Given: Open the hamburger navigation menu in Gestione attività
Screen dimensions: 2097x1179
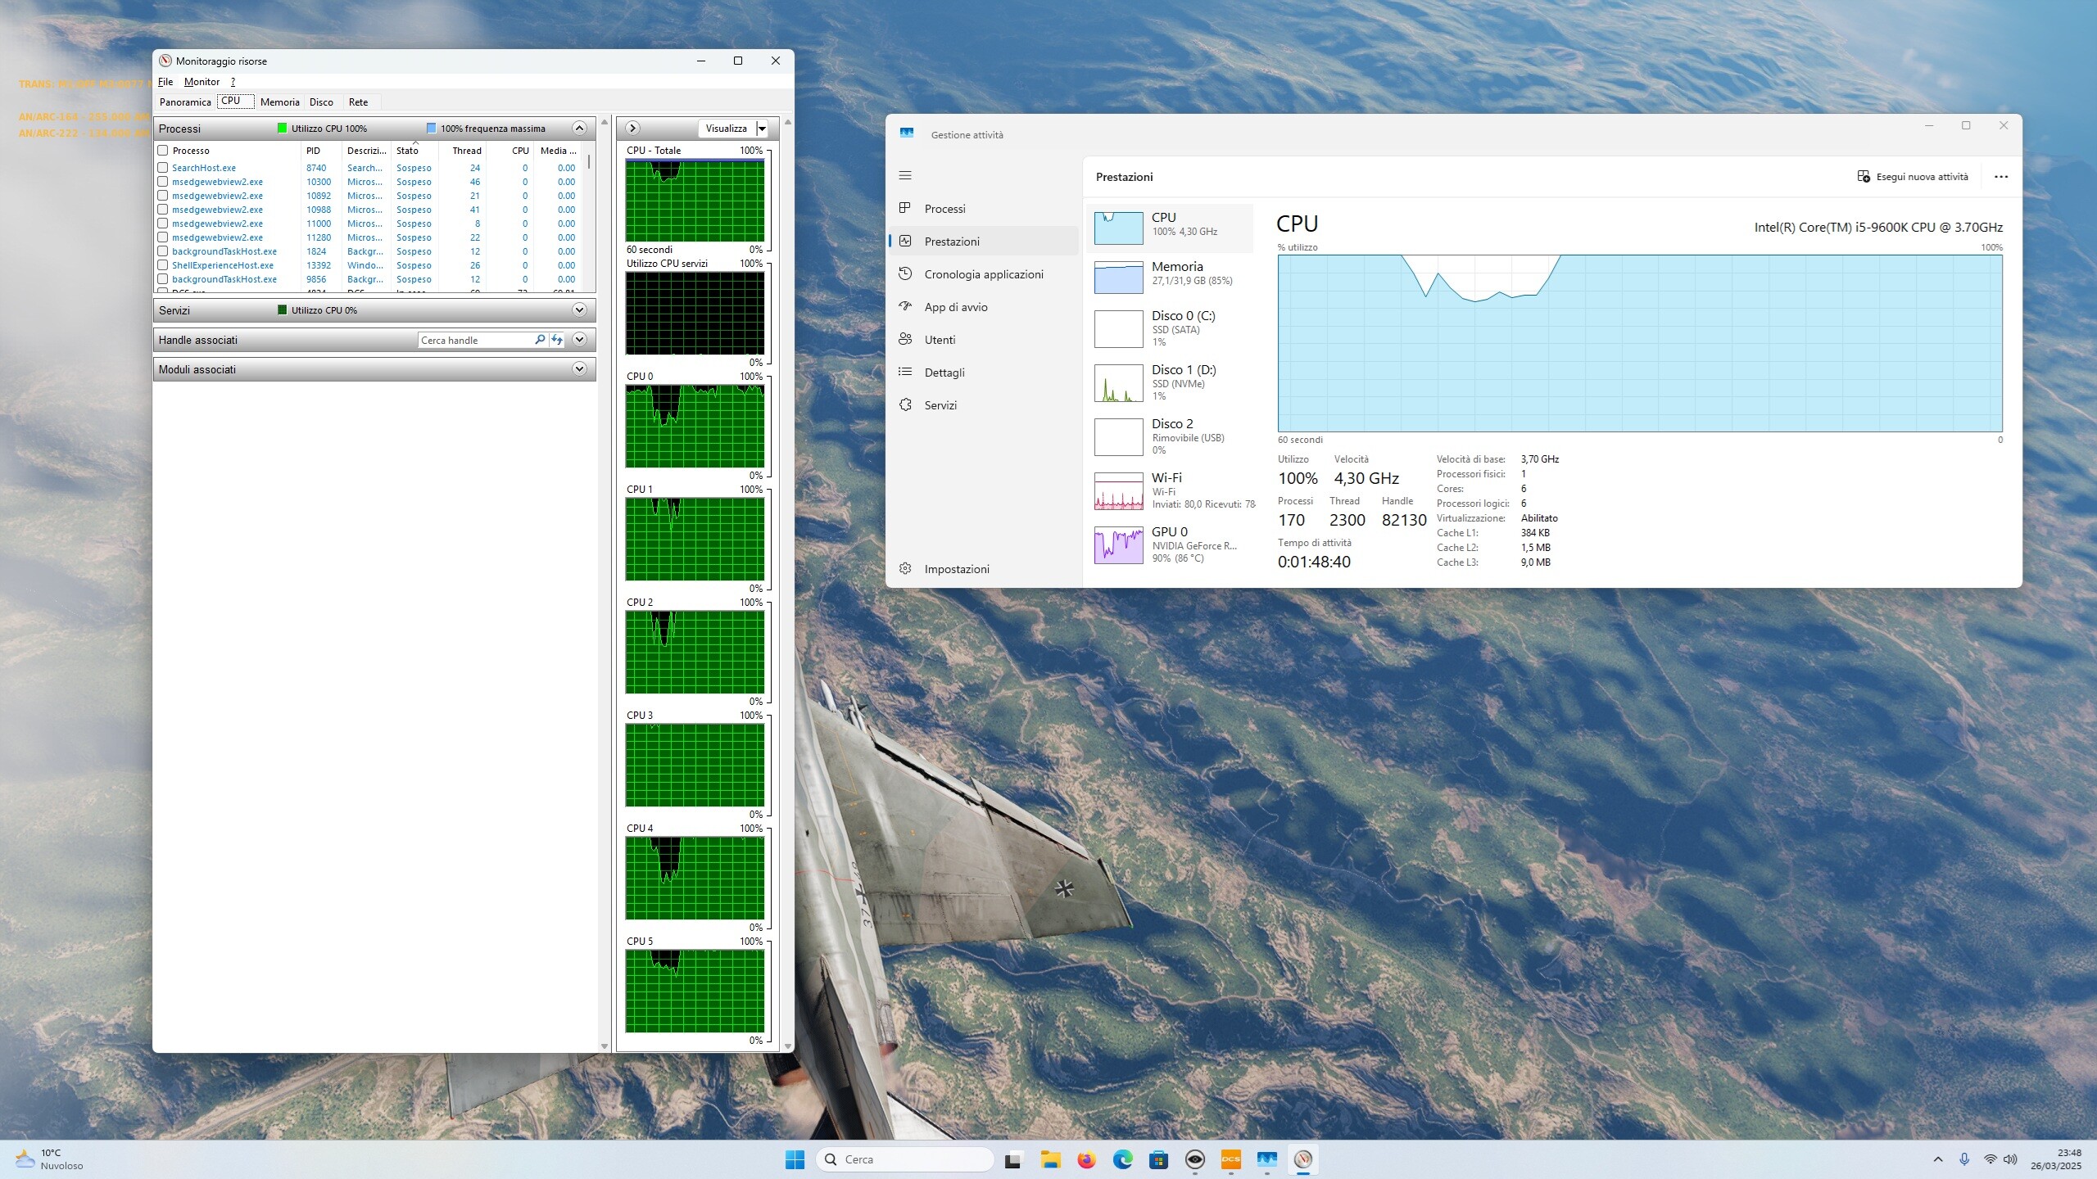Looking at the screenshot, I should (x=905, y=175).
